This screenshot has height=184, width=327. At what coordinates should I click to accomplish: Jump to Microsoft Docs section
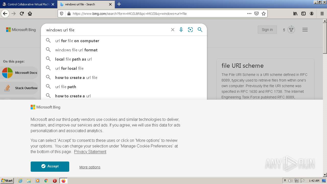(x=20, y=73)
